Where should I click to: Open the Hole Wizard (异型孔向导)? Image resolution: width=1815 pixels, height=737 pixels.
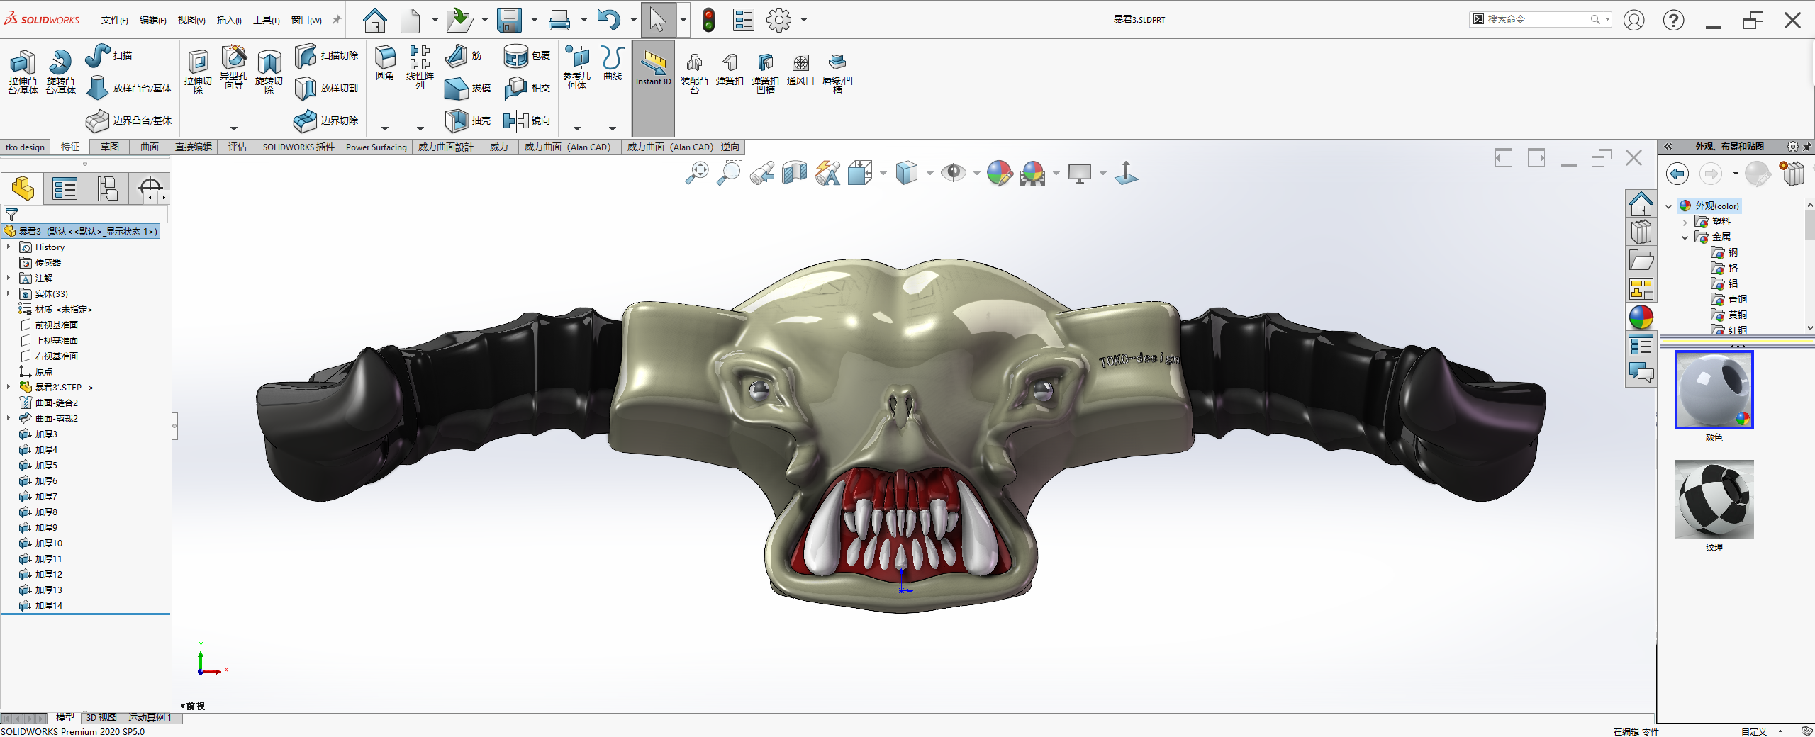point(233,68)
